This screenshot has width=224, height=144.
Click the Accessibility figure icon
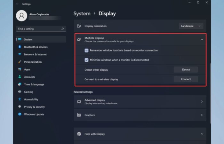pyautogui.click(x=20, y=99)
